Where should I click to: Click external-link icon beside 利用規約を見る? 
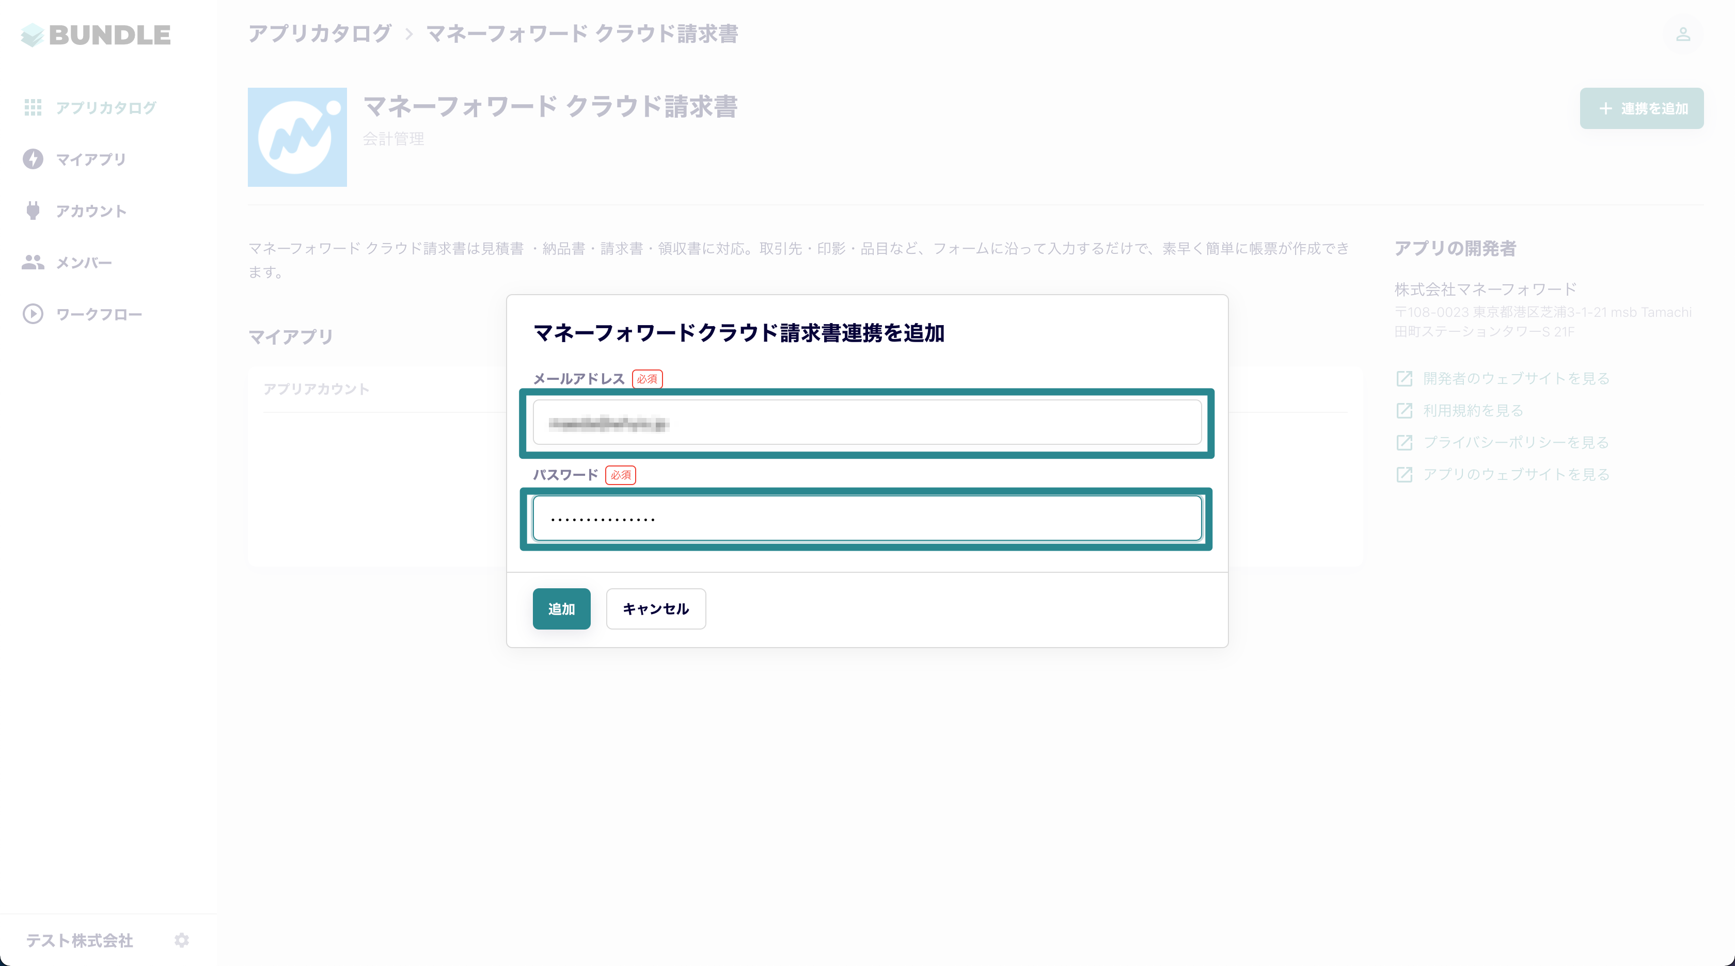[x=1405, y=411]
